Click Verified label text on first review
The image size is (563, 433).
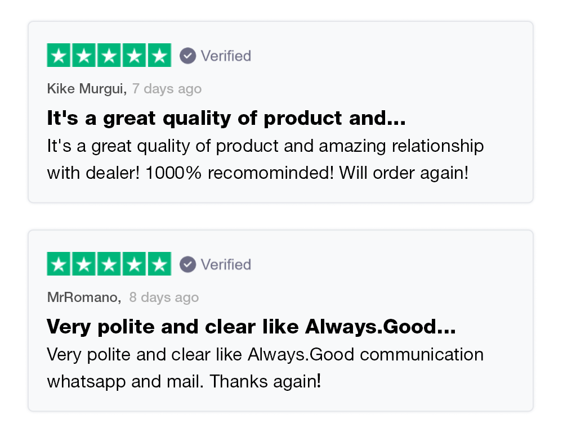(226, 56)
